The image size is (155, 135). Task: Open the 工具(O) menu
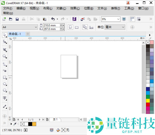pyautogui.click(x=129, y=8)
